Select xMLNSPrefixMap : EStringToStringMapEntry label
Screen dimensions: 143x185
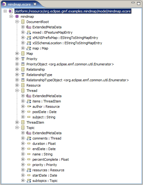(x=65, y=38)
